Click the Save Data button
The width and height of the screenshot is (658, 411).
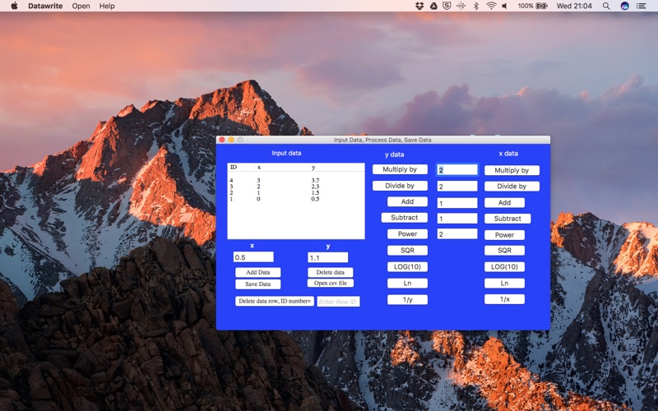pyautogui.click(x=257, y=284)
